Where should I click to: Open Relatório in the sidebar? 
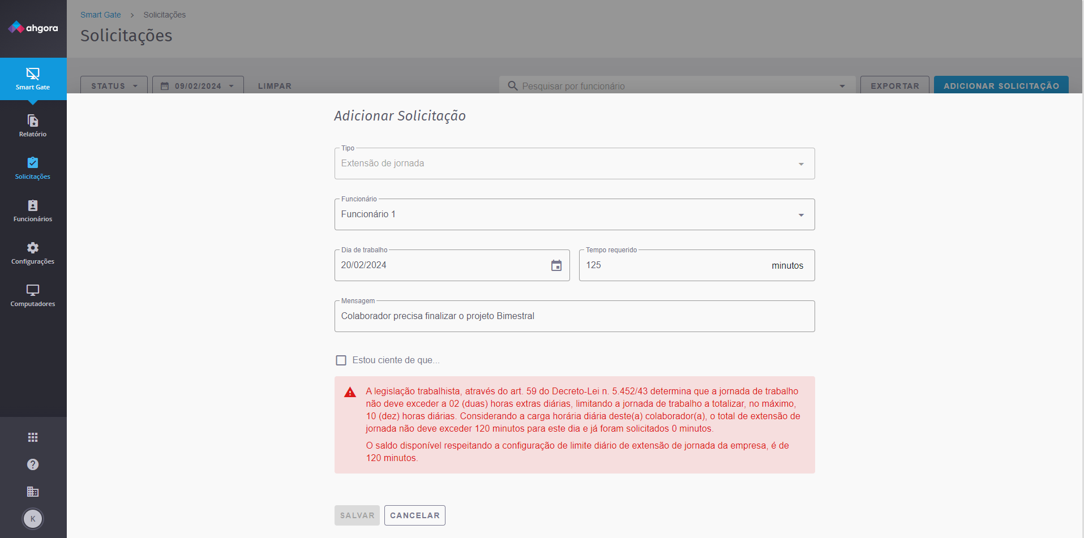[x=33, y=126]
